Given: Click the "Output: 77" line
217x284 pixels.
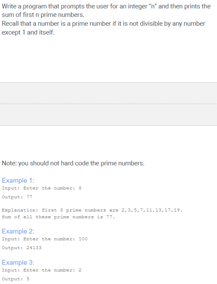Looking at the screenshot, I should click(x=17, y=197).
